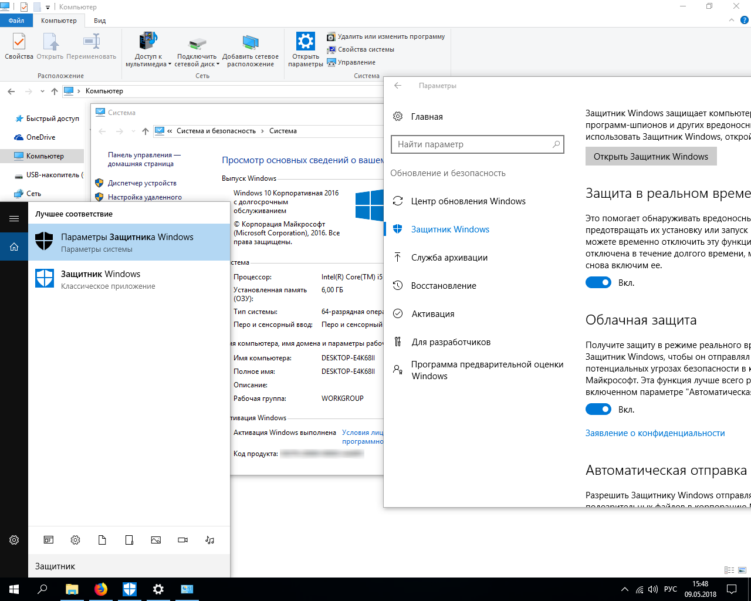Collapse the Explorer ribbon chevron
The height and width of the screenshot is (601, 751).
(x=732, y=20)
